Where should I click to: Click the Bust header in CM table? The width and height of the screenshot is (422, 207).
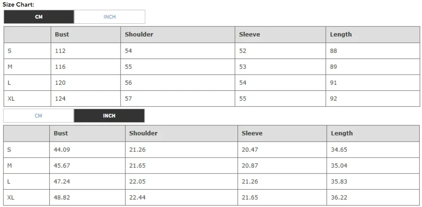tap(62, 34)
